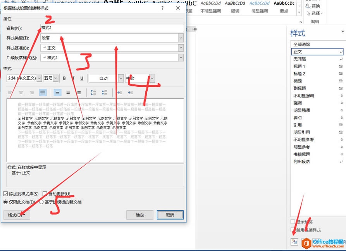The image size is (346, 251).
Task: Select 正文 in Styles pane list
Action: pos(317,52)
